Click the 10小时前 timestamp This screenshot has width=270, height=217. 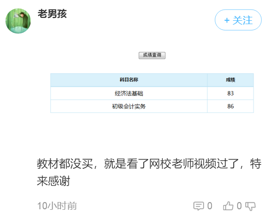pos(57,206)
